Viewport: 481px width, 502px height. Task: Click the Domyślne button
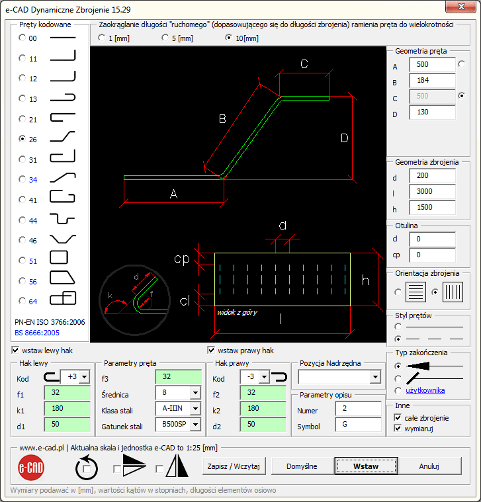[302, 466]
